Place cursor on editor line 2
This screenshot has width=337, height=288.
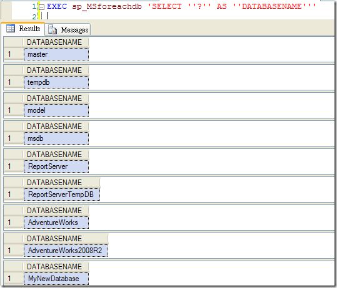pyautogui.click(x=172, y=16)
